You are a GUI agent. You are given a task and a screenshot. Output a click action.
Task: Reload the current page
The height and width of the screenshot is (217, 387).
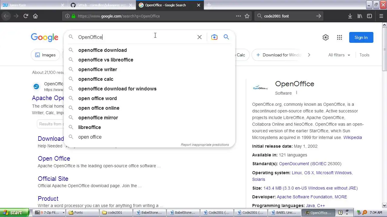tap(26, 16)
